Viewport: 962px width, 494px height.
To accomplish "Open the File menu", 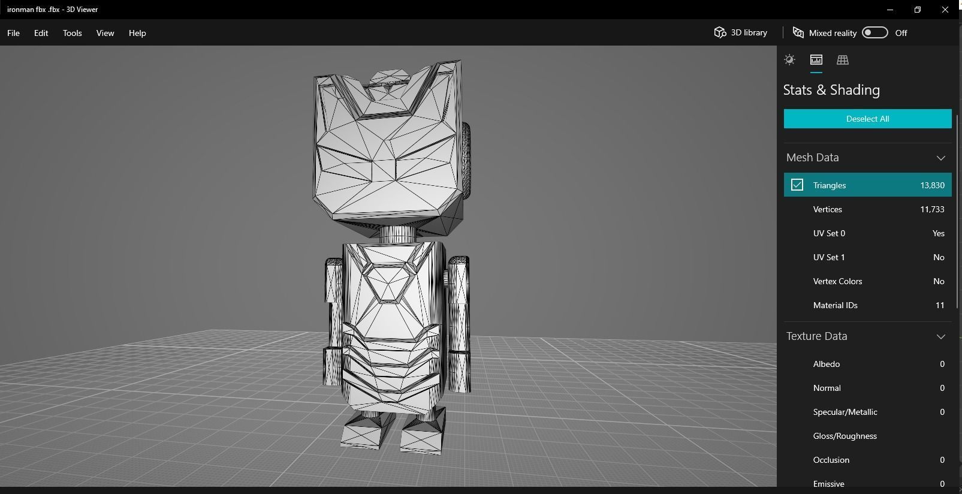I will tap(13, 33).
